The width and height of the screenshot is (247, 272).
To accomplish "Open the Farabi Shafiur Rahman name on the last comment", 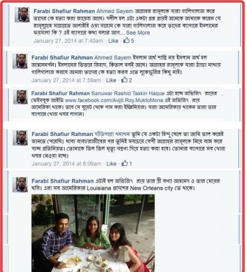I will [63, 181].
